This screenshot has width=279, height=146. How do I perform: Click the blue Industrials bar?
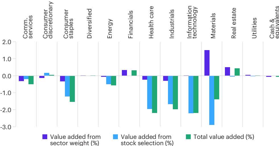(x=170, y=90)
